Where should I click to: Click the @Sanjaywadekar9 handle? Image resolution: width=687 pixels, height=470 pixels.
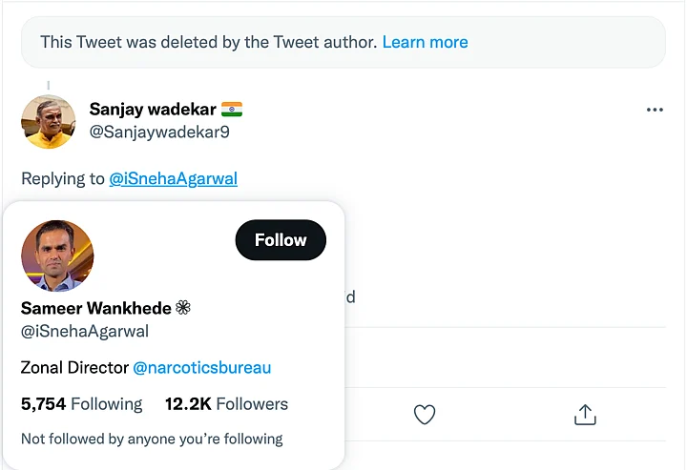pos(158,133)
